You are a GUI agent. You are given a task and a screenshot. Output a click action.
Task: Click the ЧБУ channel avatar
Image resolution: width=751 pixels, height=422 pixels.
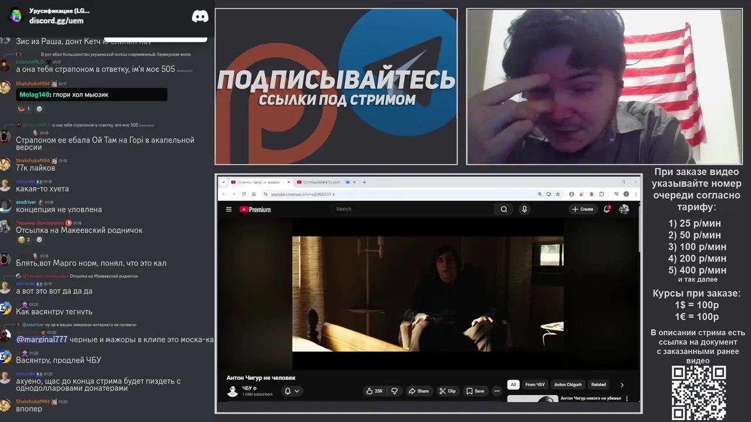(232, 391)
